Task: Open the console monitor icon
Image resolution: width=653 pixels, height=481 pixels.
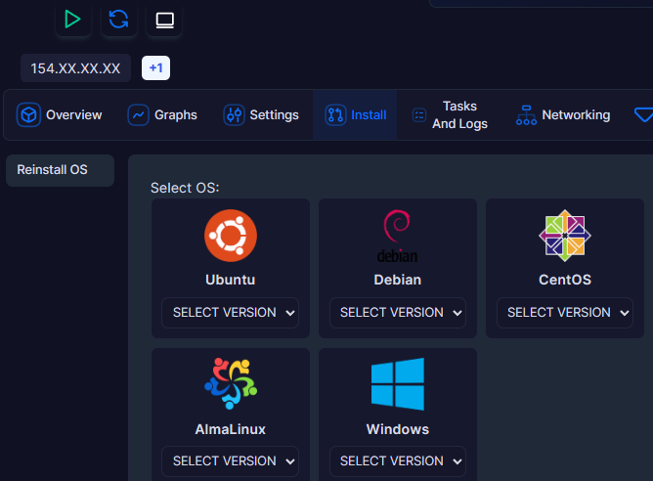Action: pyautogui.click(x=164, y=20)
